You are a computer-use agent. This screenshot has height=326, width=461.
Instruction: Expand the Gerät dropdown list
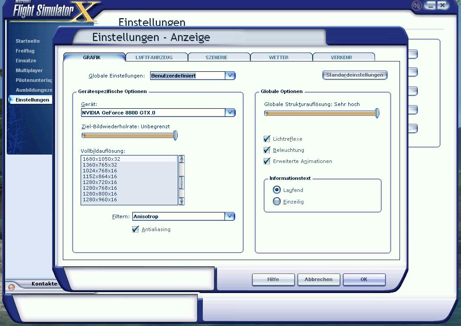tap(230, 113)
